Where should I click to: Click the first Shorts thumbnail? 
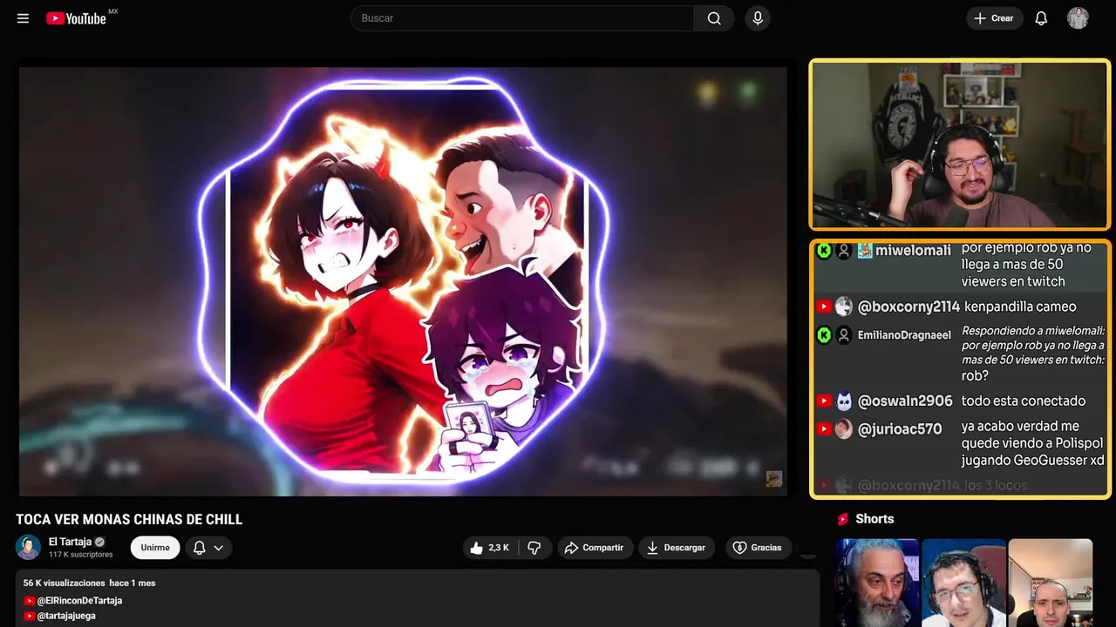[877, 583]
